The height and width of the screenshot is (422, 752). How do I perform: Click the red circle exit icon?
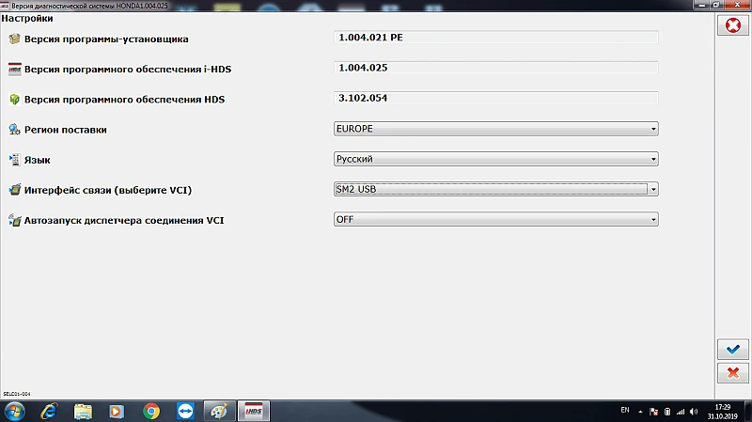point(733,25)
